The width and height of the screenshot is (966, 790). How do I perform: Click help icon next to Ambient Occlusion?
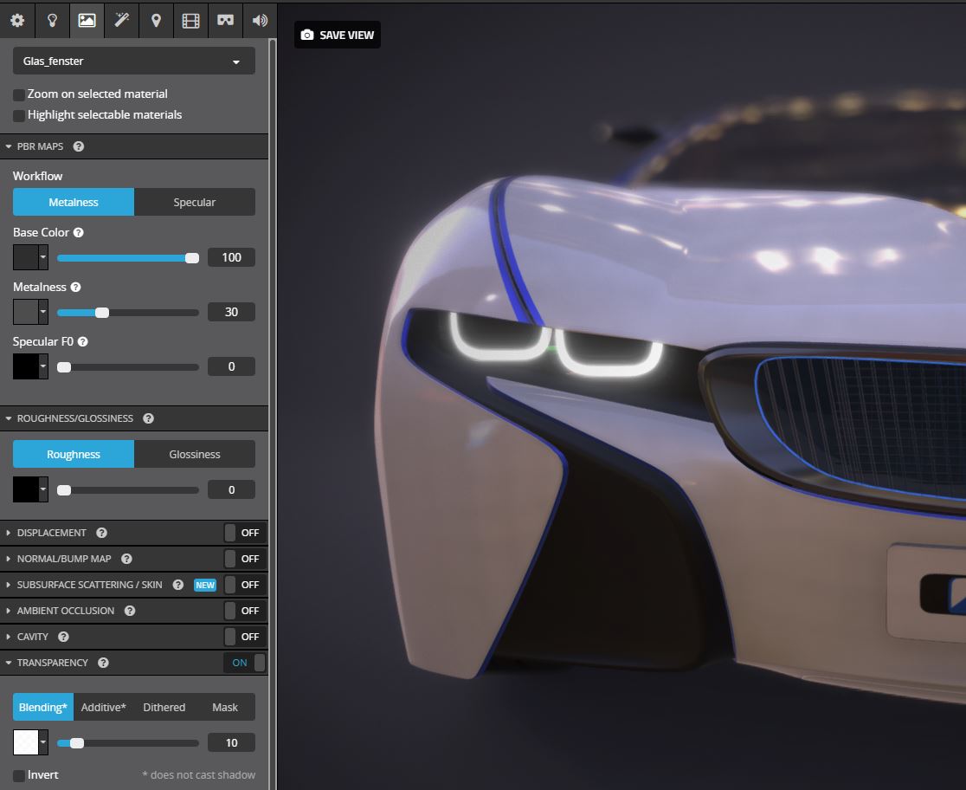(129, 611)
